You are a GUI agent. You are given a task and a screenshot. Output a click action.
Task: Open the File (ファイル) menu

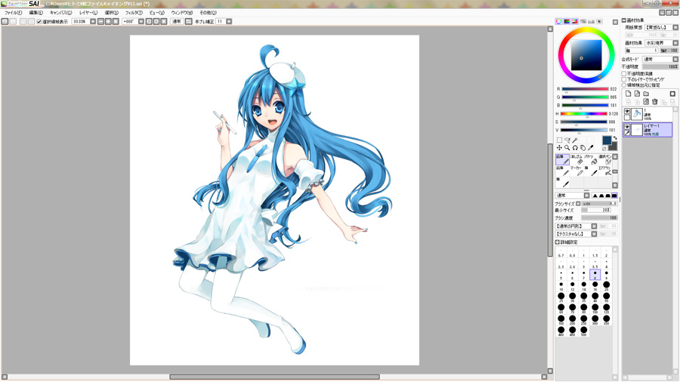pyautogui.click(x=13, y=13)
